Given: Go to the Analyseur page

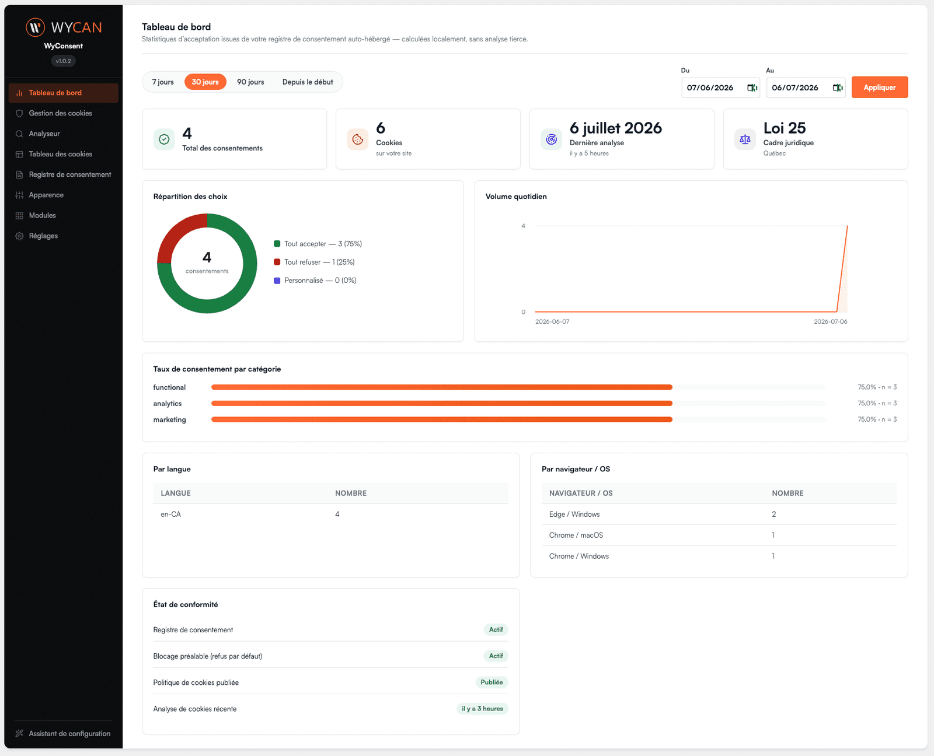Looking at the screenshot, I should (64, 134).
